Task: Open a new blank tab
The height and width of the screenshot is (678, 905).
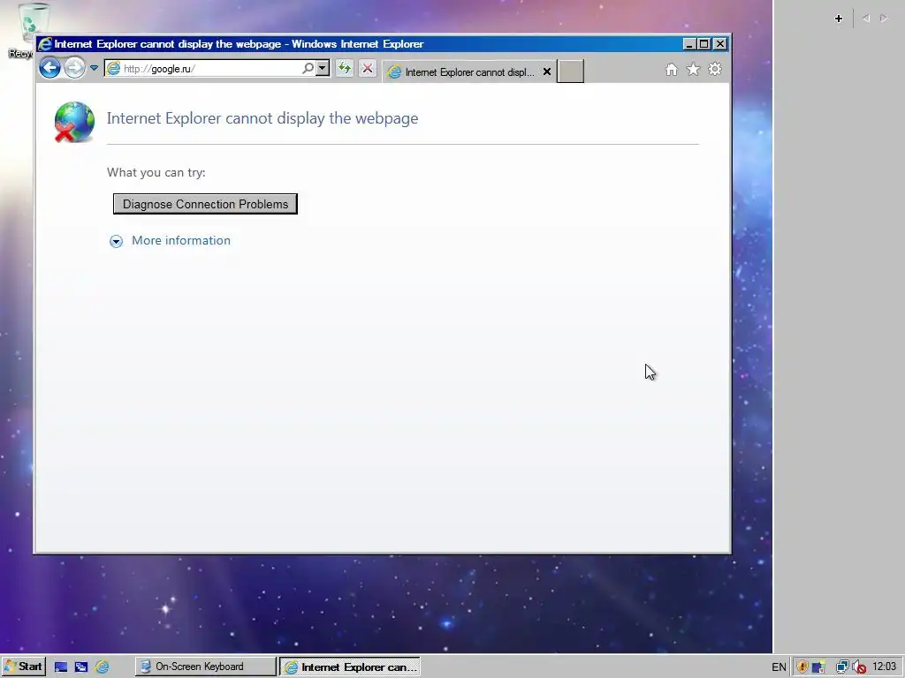Action: point(570,72)
